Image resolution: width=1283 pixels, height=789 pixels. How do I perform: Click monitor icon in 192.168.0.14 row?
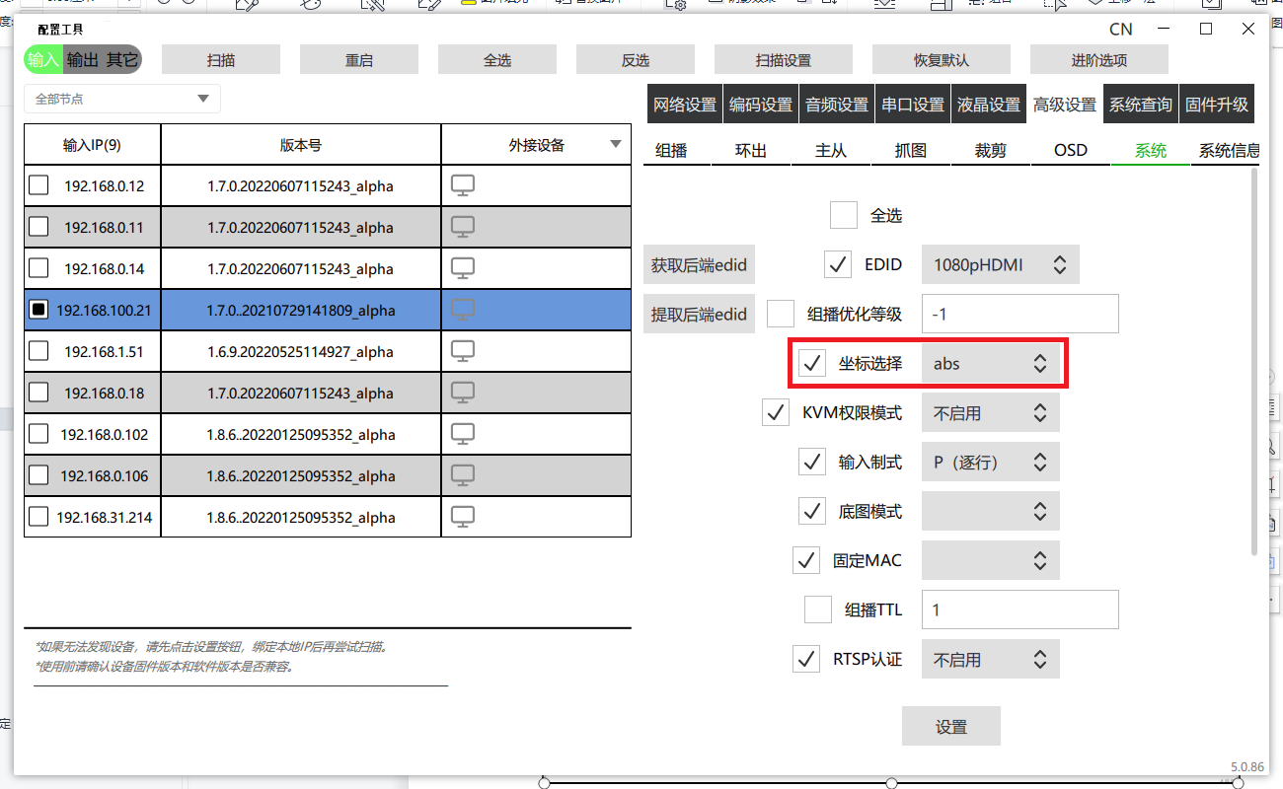pos(463,268)
